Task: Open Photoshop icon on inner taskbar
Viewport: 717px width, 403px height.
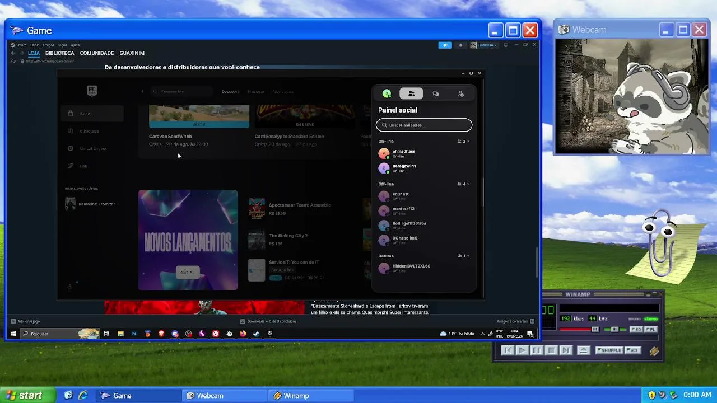Action: (134, 334)
